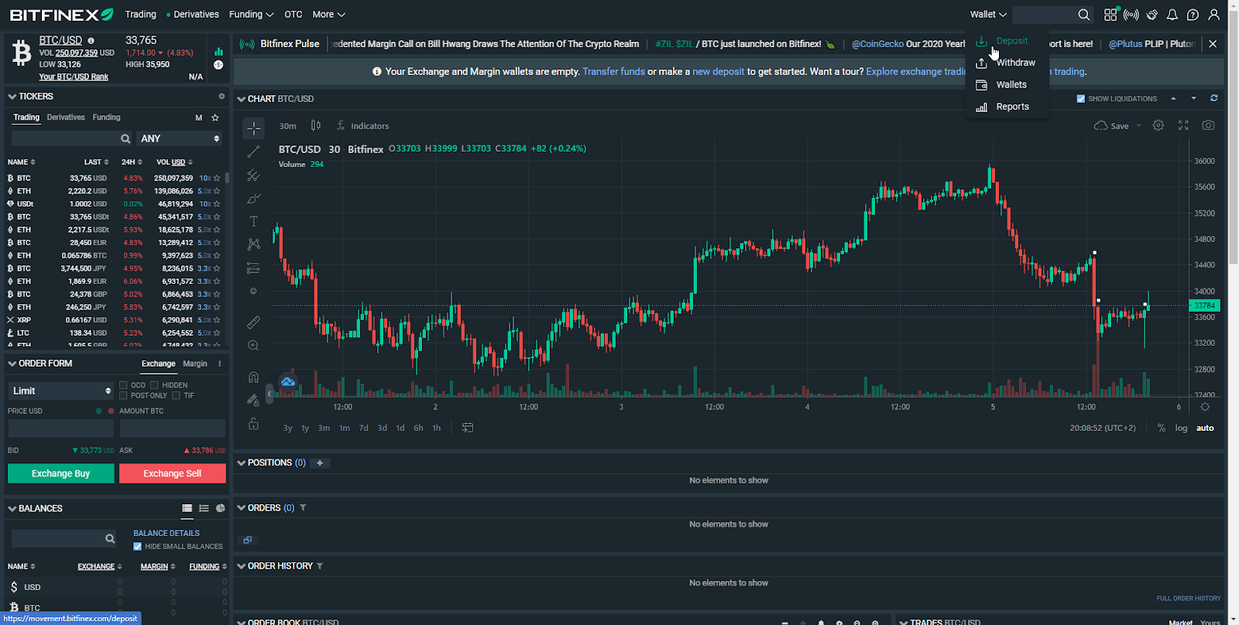This screenshot has height=625, width=1239.
Task: Toggle auto scale on chart
Action: pyautogui.click(x=1205, y=428)
